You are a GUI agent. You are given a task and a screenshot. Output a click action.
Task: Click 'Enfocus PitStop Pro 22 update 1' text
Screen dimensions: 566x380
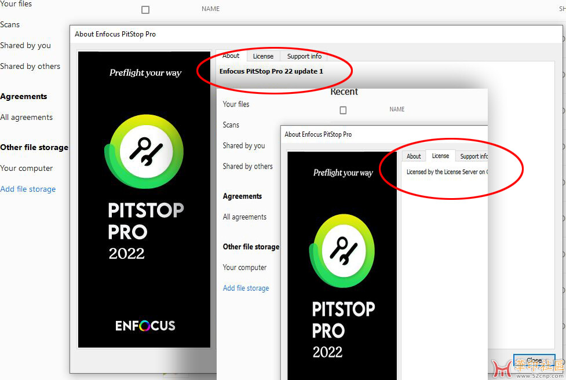tap(272, 71)
